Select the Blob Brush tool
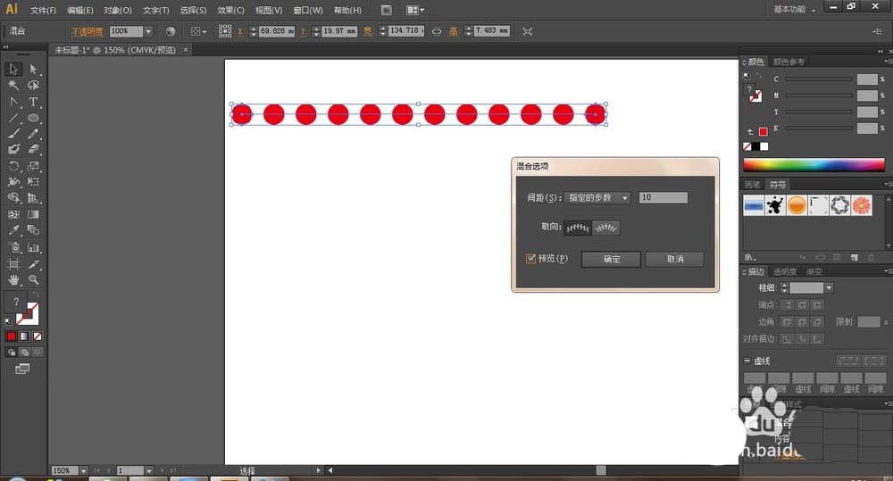This screenshot has height=481, width=893. tap(13, 149)
